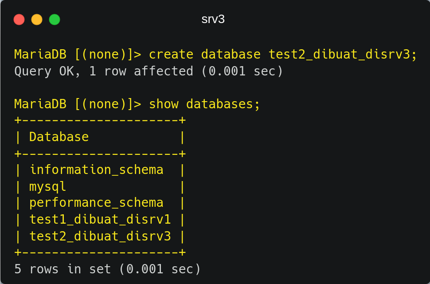Click the 'Database' table header
The width and height of the screenshot is (430, 284).
(59, 137)
